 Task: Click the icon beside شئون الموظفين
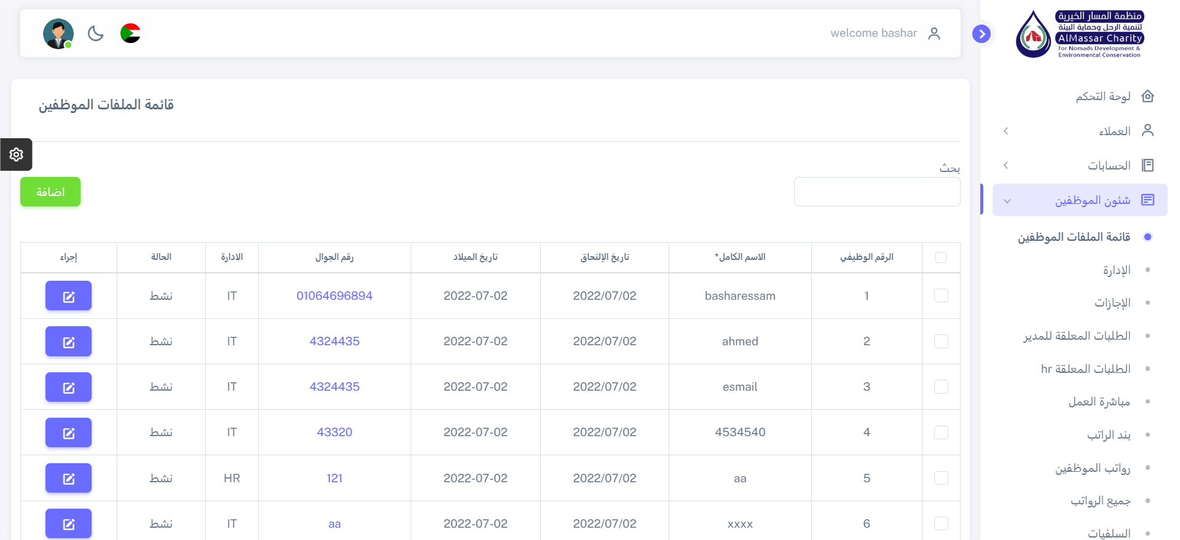[1147, 200]
